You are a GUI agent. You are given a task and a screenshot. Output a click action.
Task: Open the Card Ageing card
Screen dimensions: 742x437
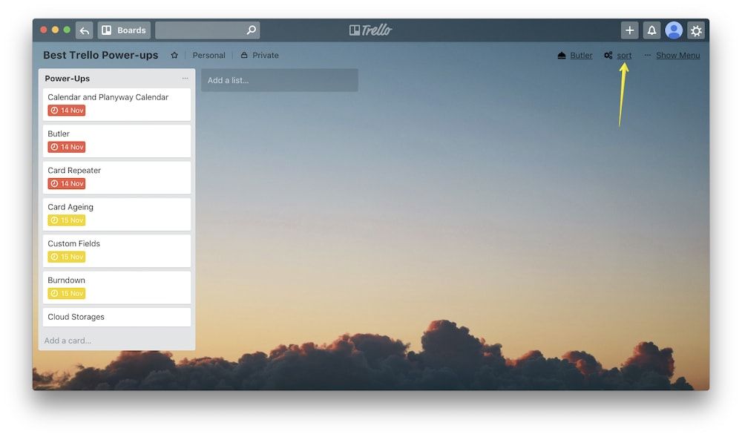(117, 214)
